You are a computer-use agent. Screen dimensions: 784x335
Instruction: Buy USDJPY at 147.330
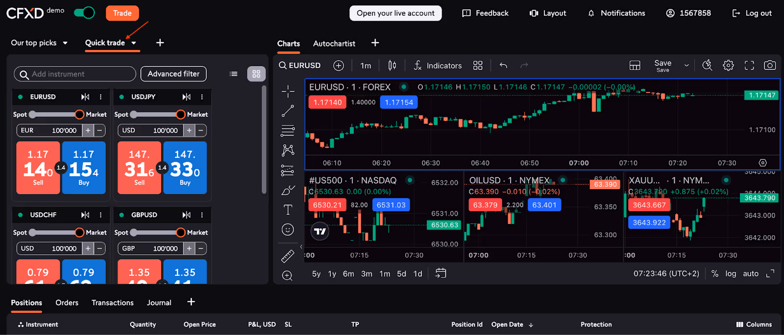(185, 168)
